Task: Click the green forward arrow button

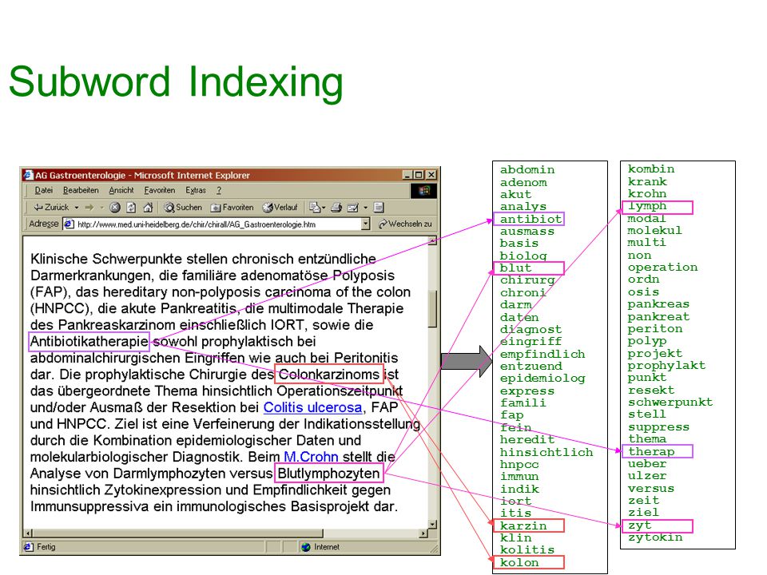Action: pos(89,208)
